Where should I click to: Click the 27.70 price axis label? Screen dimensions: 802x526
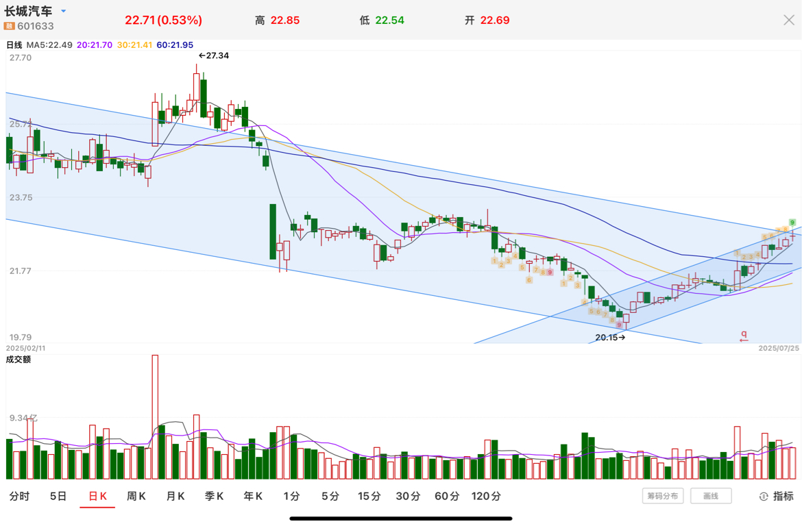pyautogui.click(x=21, y=58)
